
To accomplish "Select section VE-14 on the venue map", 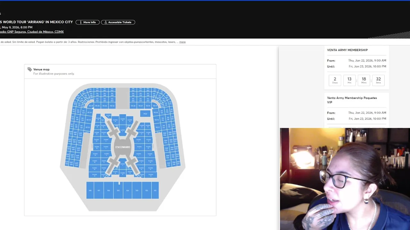I will 89,120.
